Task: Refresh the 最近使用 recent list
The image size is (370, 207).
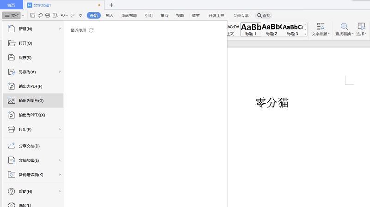Action: (x=91, y=30)
